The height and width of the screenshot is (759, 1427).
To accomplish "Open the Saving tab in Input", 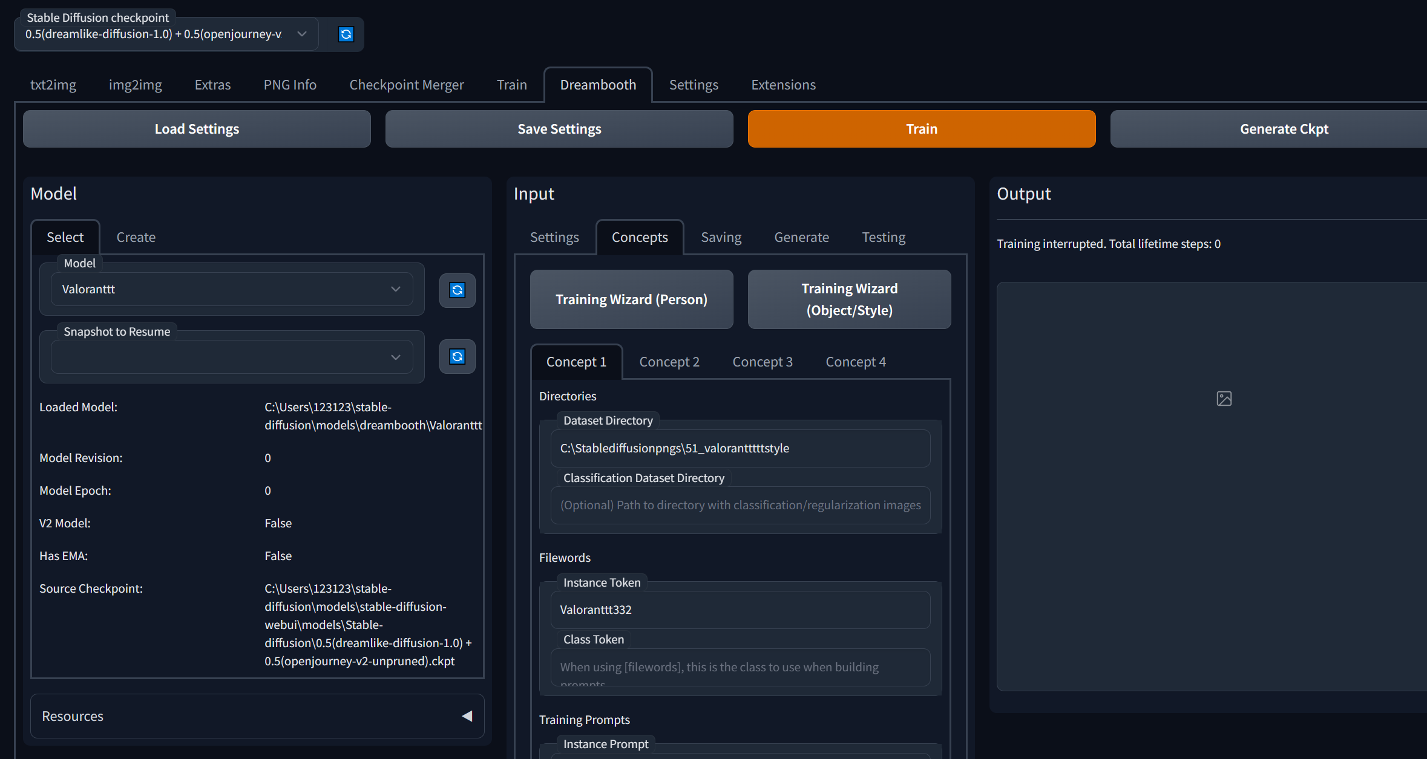I will point(721,237).
